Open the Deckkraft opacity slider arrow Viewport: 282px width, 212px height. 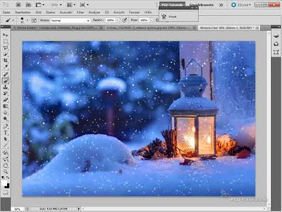pos(117,20)
